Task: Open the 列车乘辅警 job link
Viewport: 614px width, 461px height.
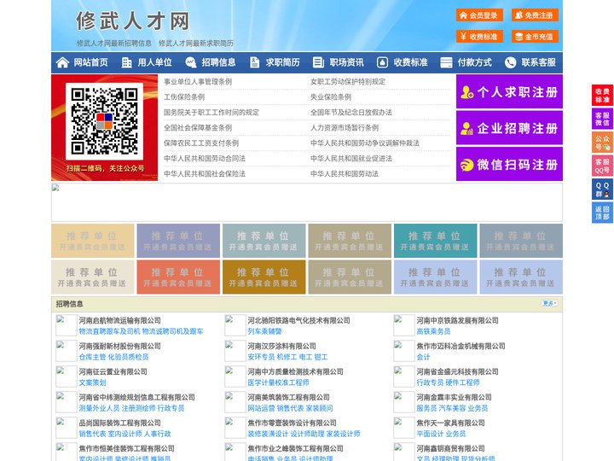Action: pyautogui.click(x=264, y=331)
